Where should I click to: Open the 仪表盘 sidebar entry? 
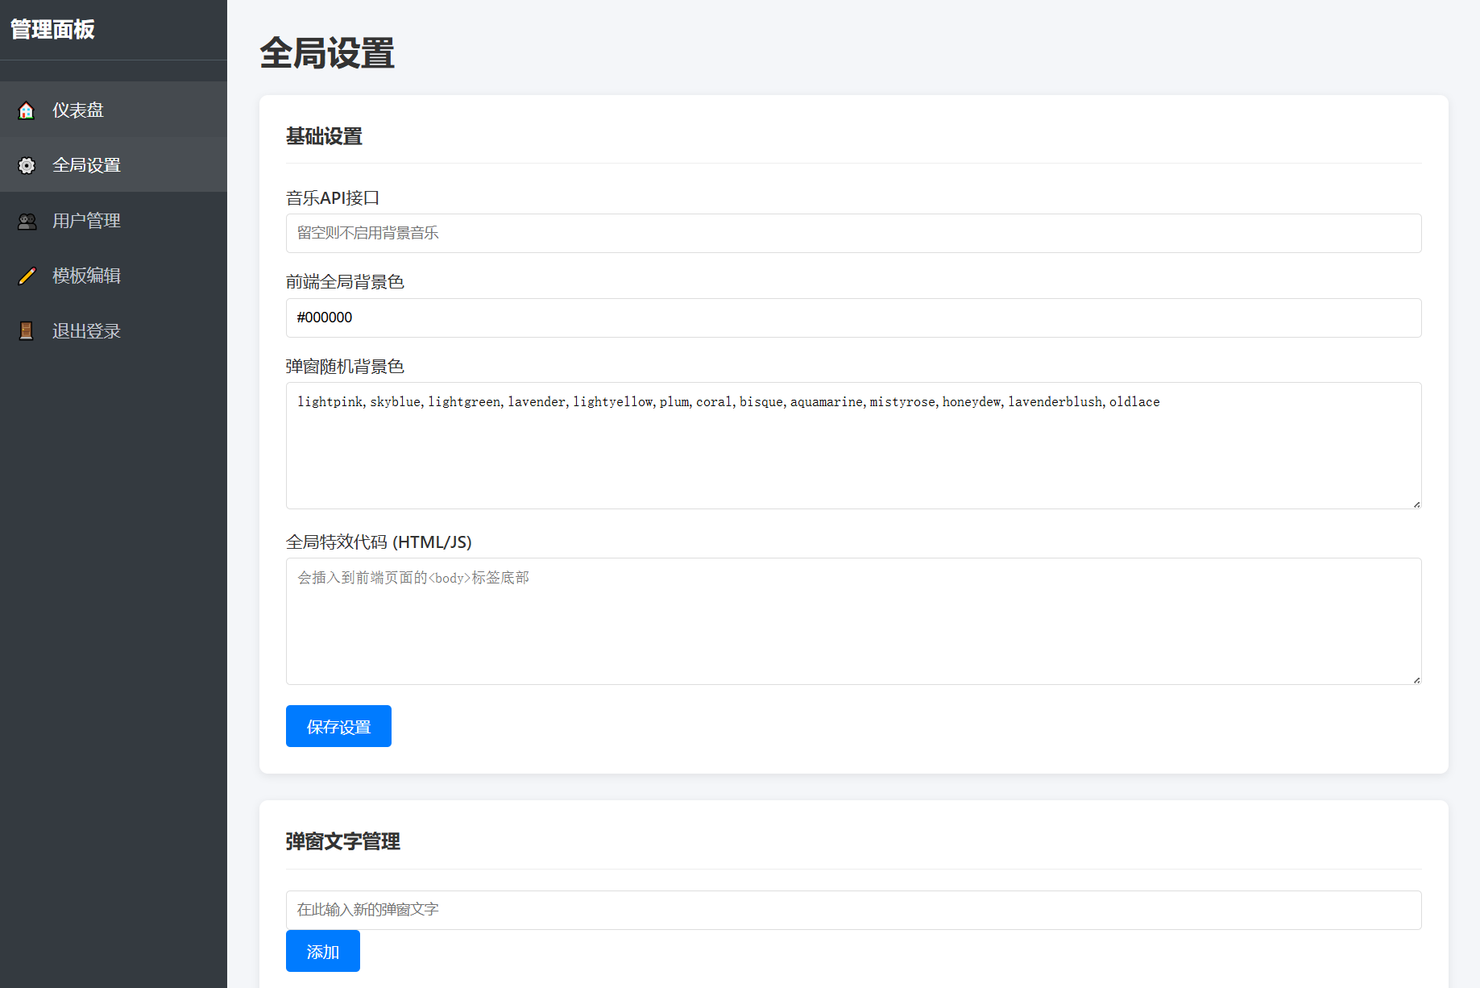tap(77, 110)
